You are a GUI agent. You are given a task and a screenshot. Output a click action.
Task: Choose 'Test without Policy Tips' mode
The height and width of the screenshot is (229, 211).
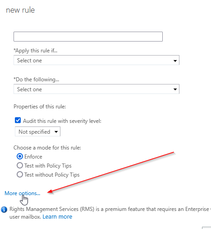coord(20,174)
